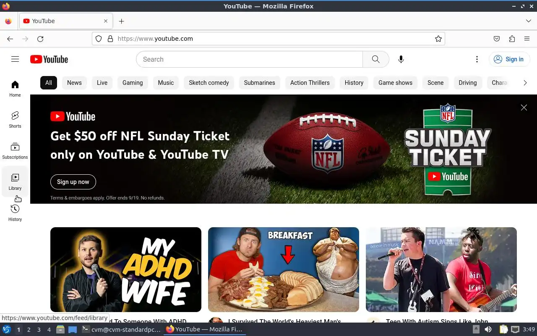This screenshot has width=537, height=336.
Task: Open the YouTube hamburger guide menu
Action: pos(15,59)
